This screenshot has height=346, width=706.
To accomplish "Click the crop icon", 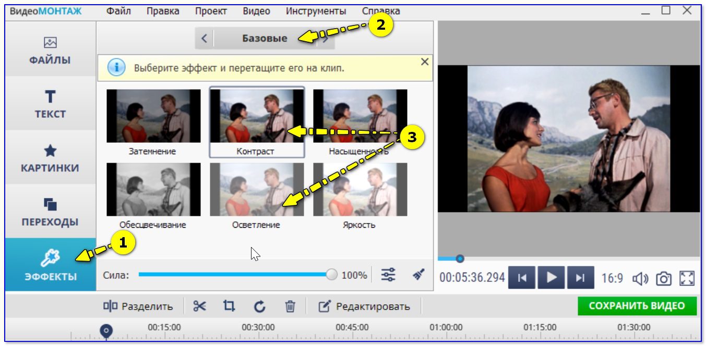I will 229,306.
